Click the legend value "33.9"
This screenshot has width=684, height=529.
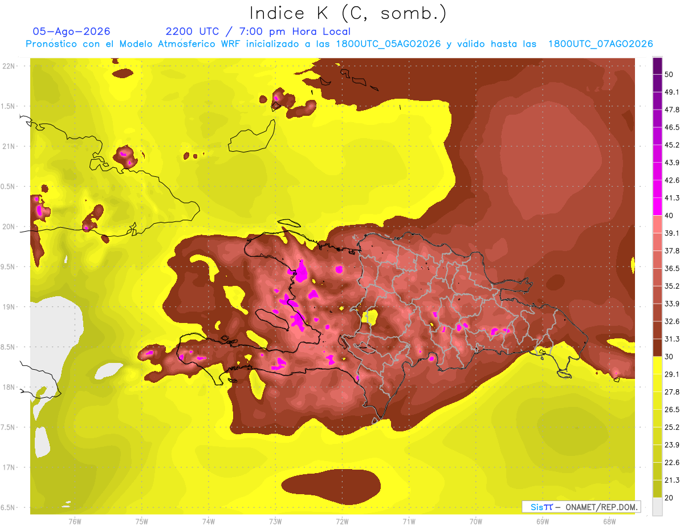(672, 304)
